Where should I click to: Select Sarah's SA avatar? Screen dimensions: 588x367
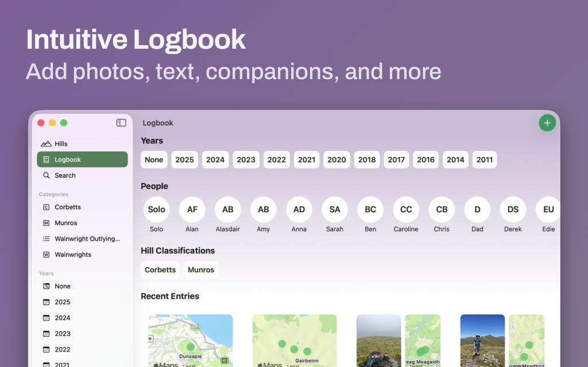click(x=335, y=210)
